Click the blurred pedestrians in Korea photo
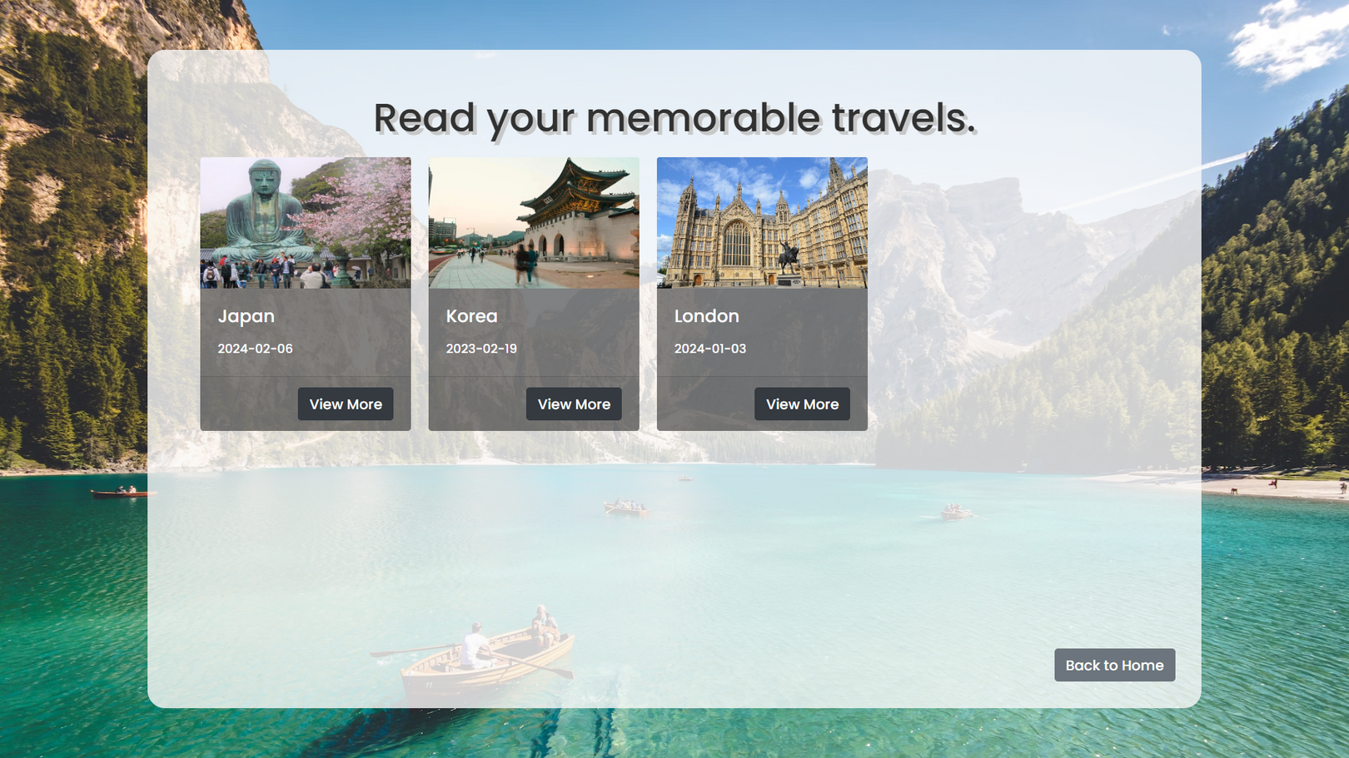This screenshot has height=758, width=1349. pyautogui.click(x=526, y=264)
